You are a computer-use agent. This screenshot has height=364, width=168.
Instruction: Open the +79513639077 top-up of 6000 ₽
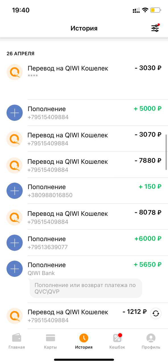click(x=84, y=243)
